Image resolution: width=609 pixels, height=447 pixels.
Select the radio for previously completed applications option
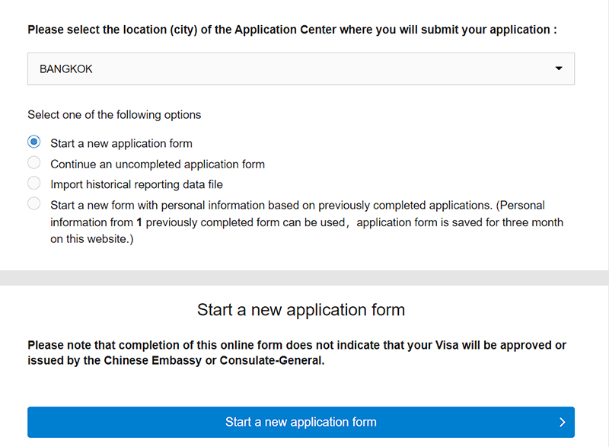tap(33, 203)
